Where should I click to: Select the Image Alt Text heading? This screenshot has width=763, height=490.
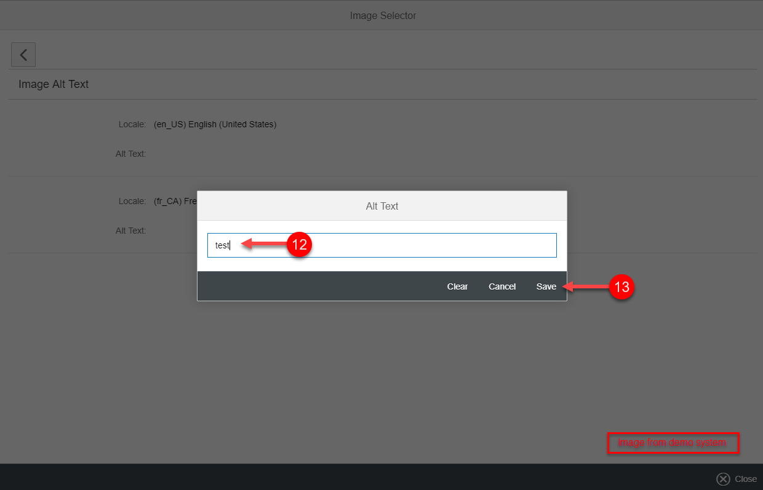[x=54, y=84]
